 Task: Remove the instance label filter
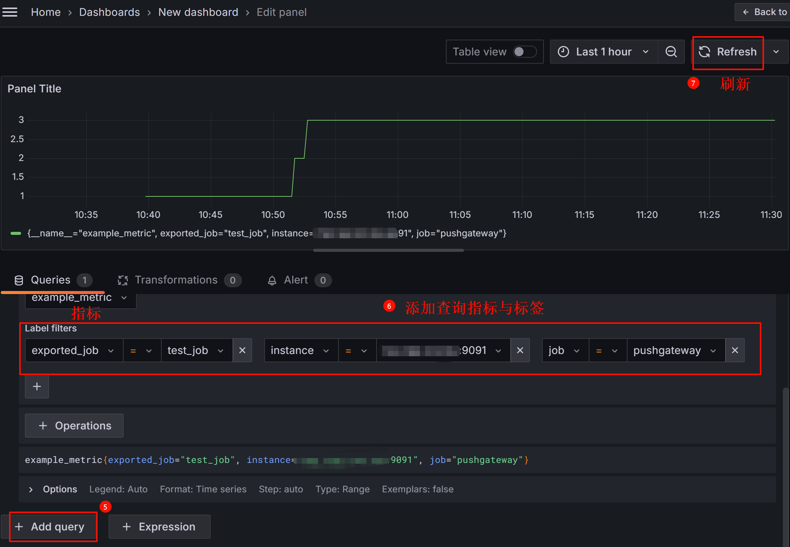pyautogui.click(x=520, y=351)
